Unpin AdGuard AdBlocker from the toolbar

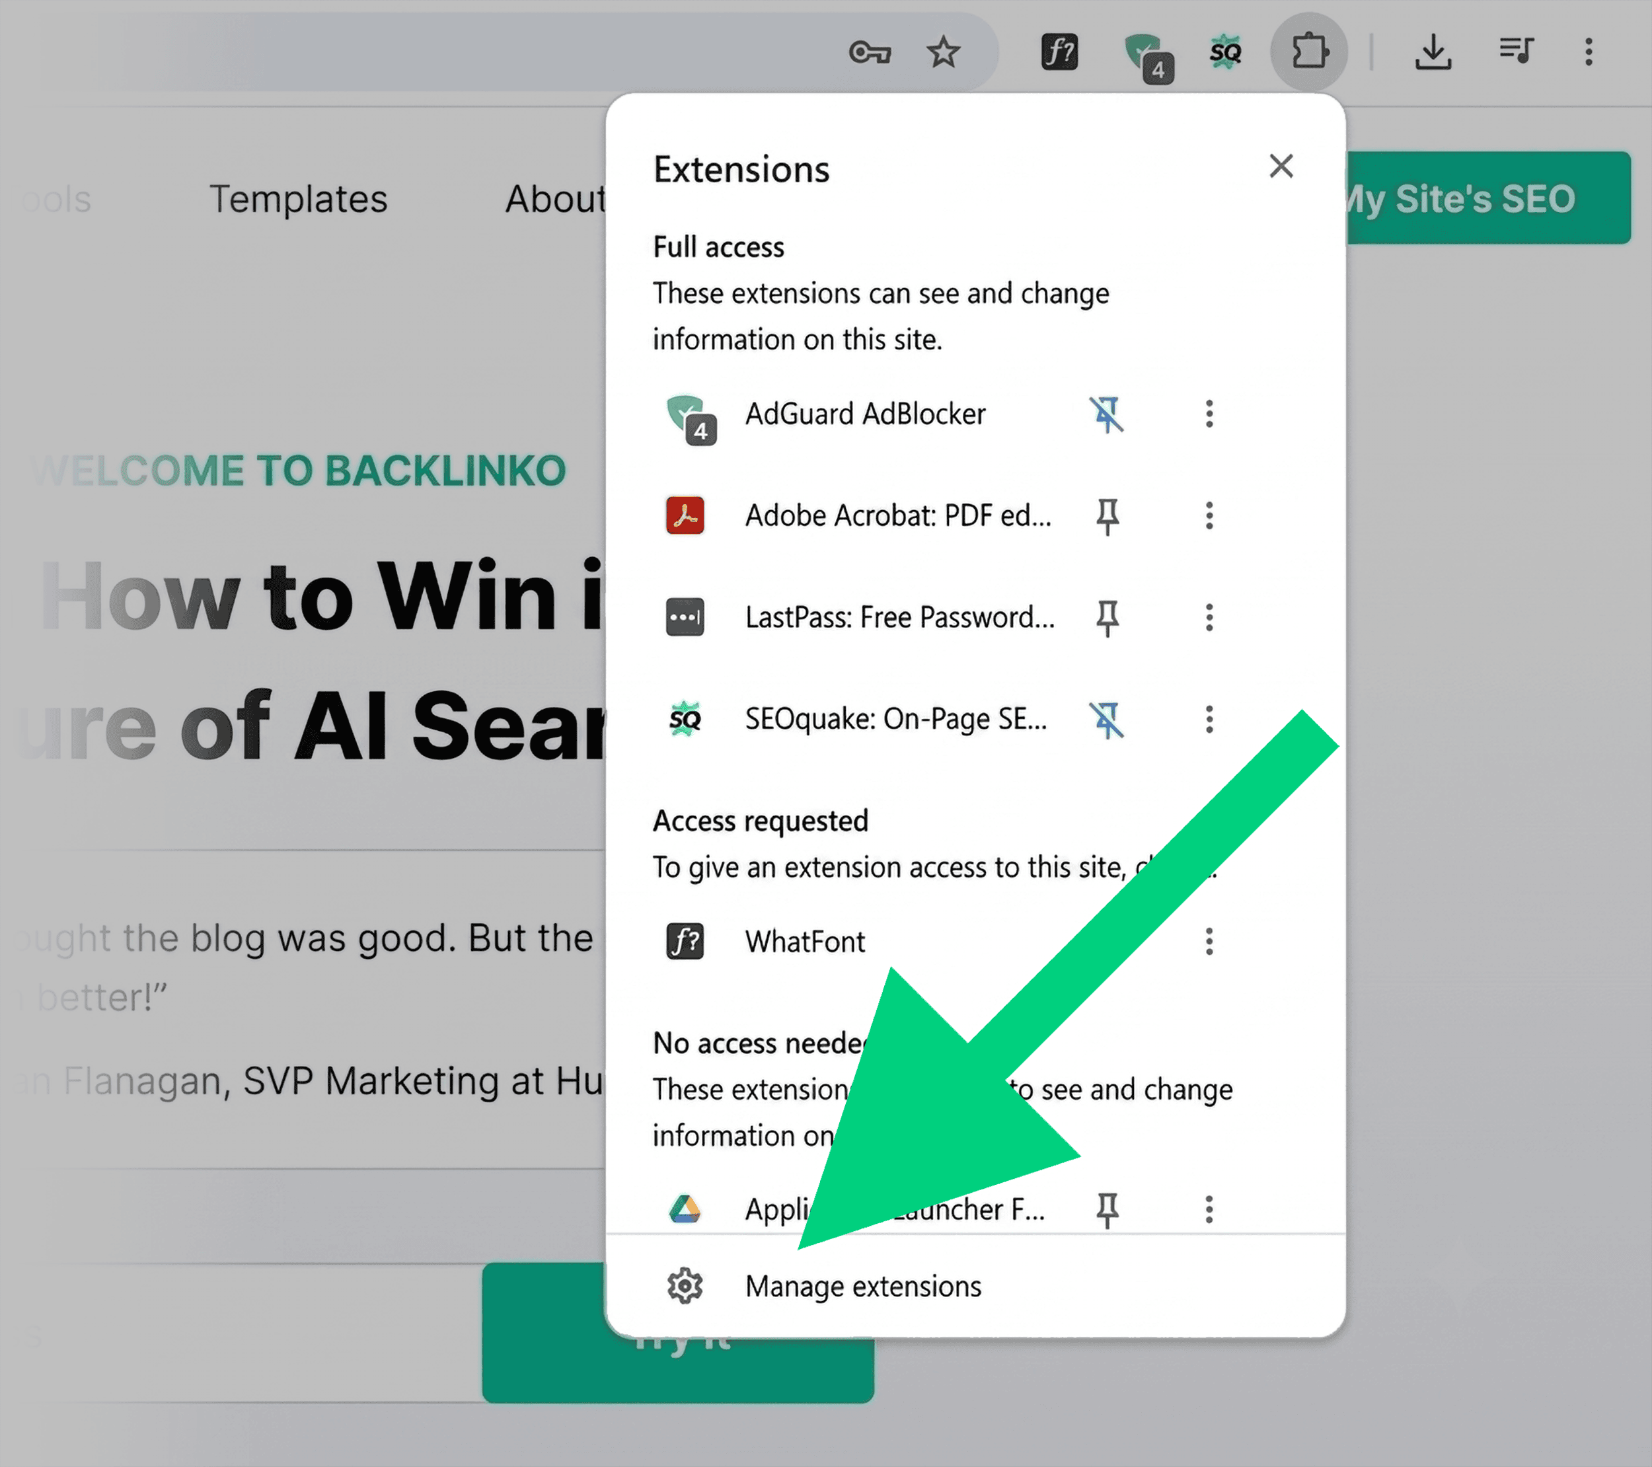[x=1106, y=414]
